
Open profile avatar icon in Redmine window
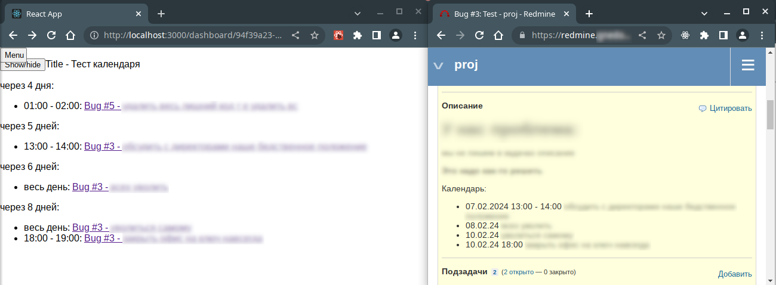pyautogui.click(x=742, y=35)
